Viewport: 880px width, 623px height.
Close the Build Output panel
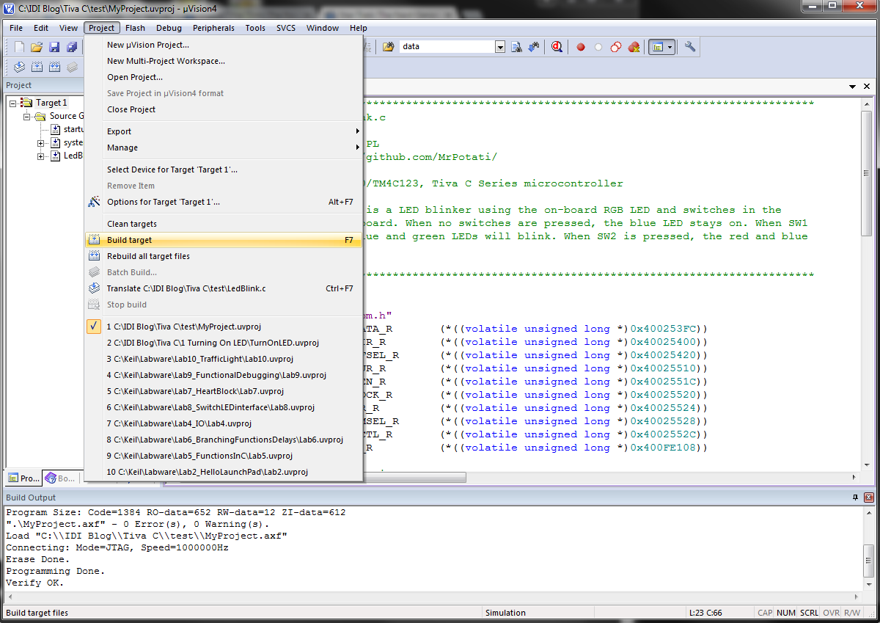868,498
